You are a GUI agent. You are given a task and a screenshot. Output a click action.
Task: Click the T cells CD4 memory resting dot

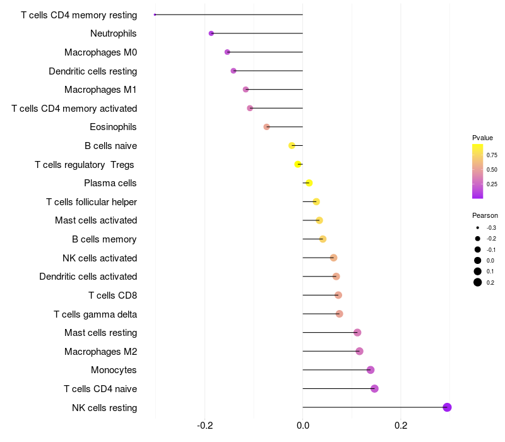(x=155, y=15)
